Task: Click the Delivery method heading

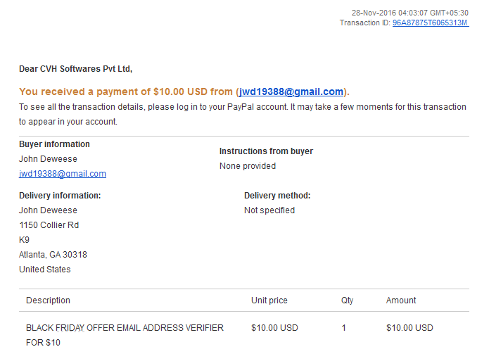Action: click(x=277, y=196)
